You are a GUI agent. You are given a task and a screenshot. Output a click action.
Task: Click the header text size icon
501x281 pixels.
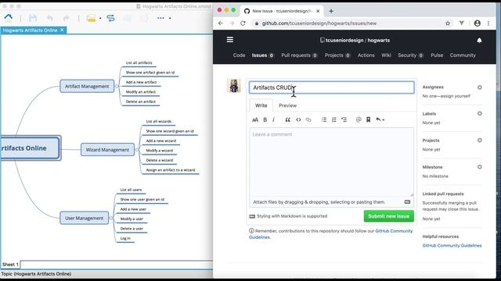[255, 119]
